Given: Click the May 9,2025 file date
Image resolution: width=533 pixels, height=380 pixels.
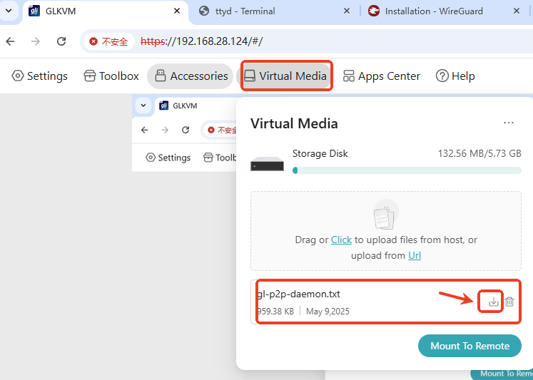Looking at the screenshot, I should (328, 312).
